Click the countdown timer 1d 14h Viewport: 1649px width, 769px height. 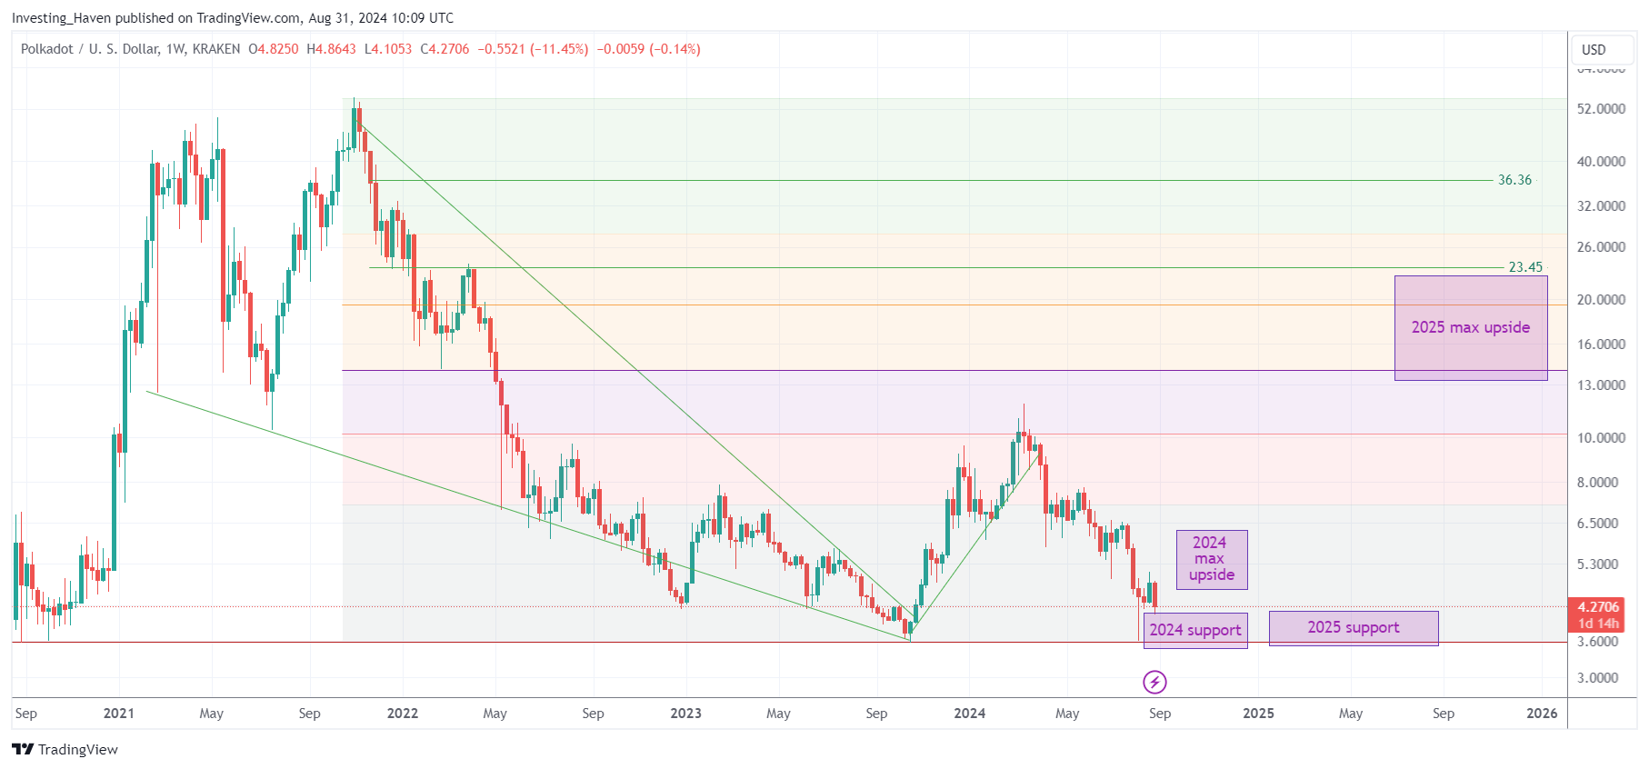[x=1598, y=624]
